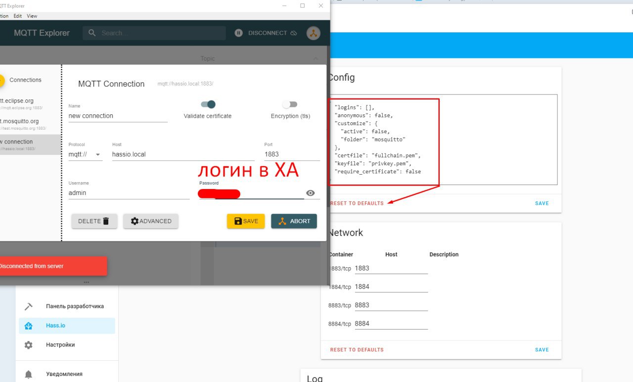The height and width of the screenshot is (382, 633).
Task: Click the Hass.io house icon
Action: [x=29, y=326]
